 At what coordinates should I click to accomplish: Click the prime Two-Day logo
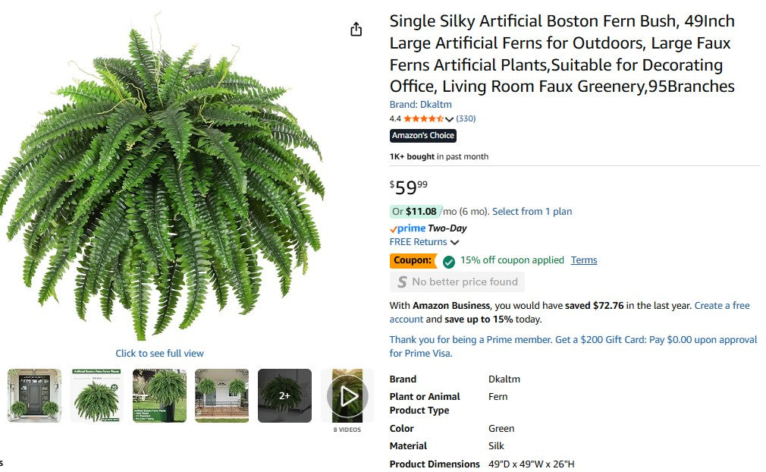[410, 228]
